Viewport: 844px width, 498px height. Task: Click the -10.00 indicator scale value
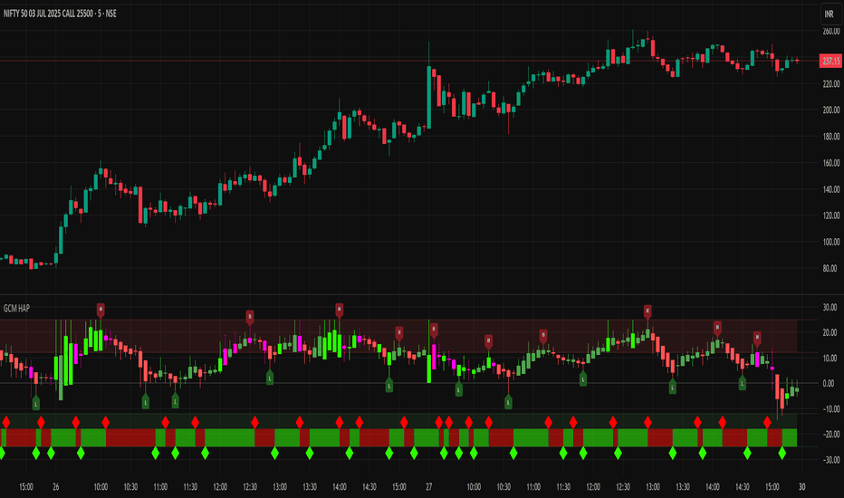tap(830, 409)
